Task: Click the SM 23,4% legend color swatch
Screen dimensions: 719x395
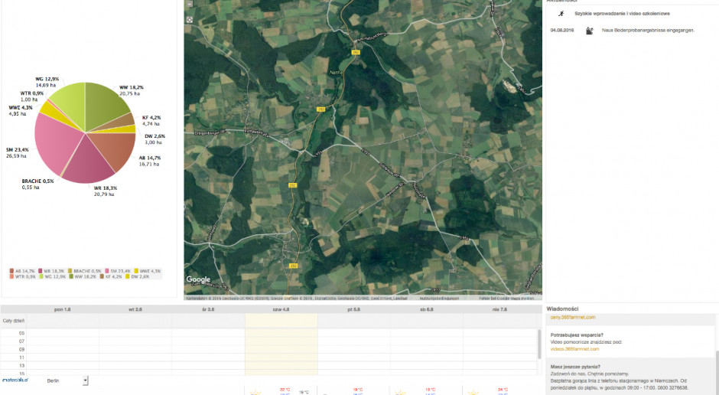Action: [106, 271]
